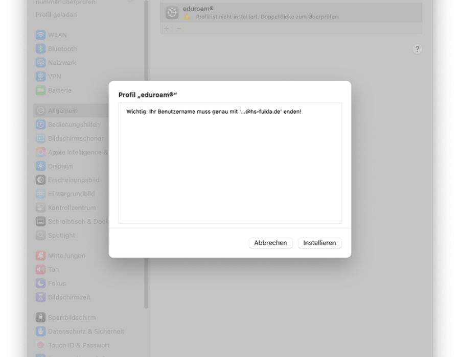
Task: Click the minus remove-profile button
Action: tap(178, 29)
